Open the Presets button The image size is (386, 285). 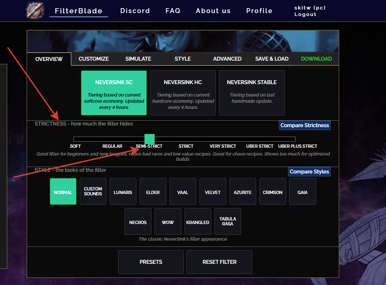pyautogui.click(x=151, y=262)
